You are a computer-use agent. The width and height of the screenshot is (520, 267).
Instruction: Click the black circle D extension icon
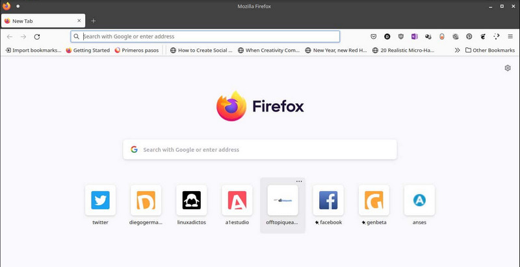[387, 37]
